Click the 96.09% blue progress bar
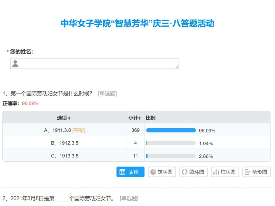This screenshot has width=275, height=206. tap(171, 130)
